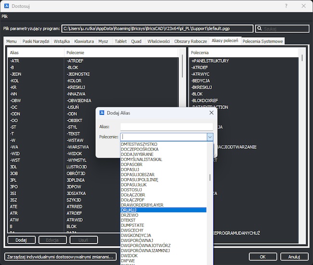The height and width of the screenshot is (265, 313).
Task: Pick DRZEWO from the dropdown list
Action: [x=130, y=216]
